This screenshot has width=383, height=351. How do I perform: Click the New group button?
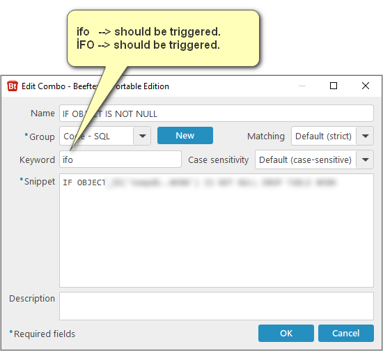[x=185, y=135]
